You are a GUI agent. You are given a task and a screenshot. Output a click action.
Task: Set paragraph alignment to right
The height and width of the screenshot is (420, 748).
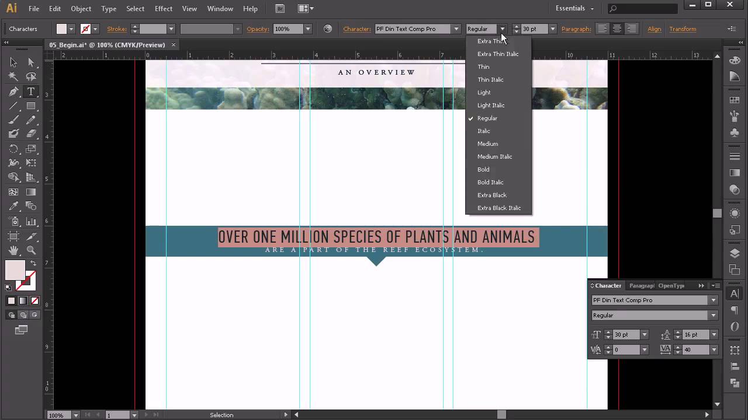click(632, 29)
